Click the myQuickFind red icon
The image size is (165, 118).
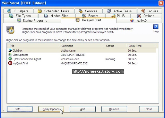[x=10, y=63]
